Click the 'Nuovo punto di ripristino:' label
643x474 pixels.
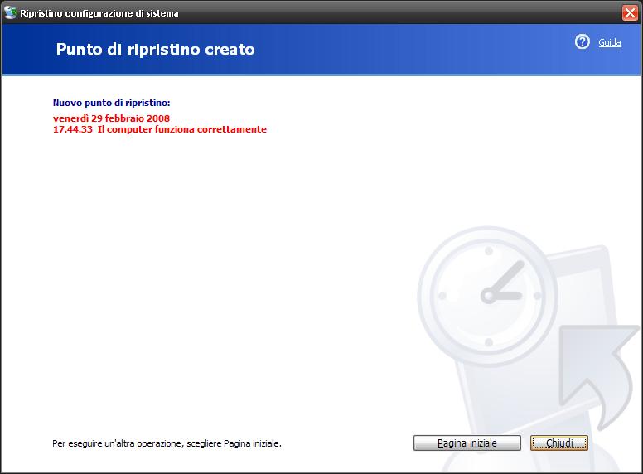coord(112,103)
